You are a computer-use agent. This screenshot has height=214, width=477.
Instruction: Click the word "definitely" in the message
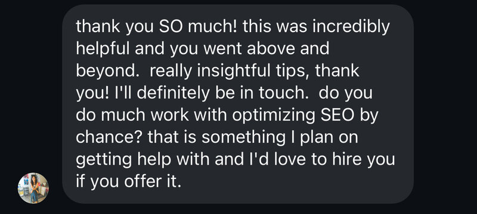174,93
